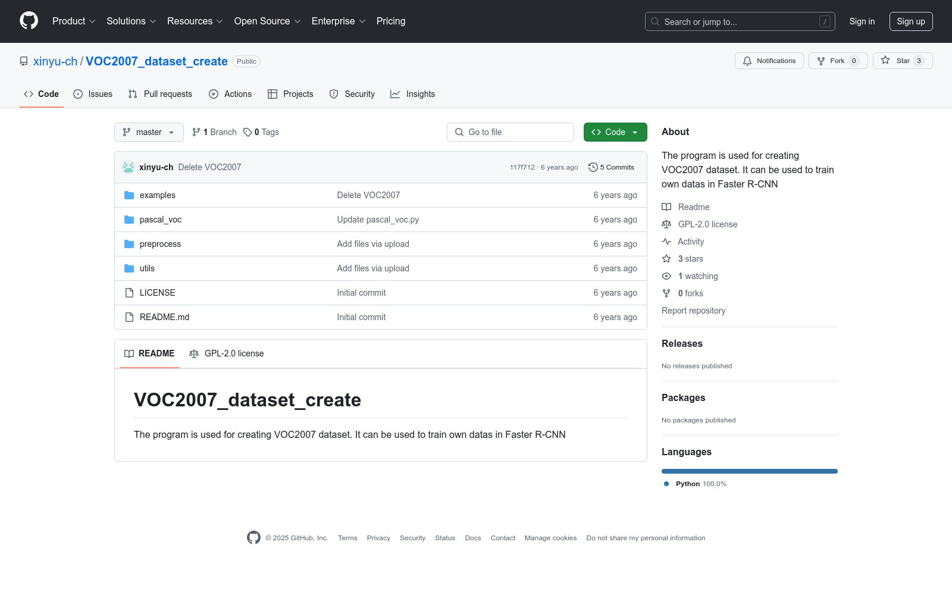Open the Packages section heading
This screenshot has width=952, height=595.
point(683,398)
